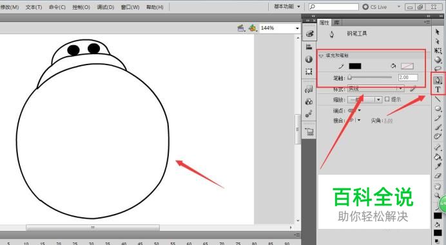Select the Lasso tool
This screenshot has width=446, height=245.
(438, 68)
